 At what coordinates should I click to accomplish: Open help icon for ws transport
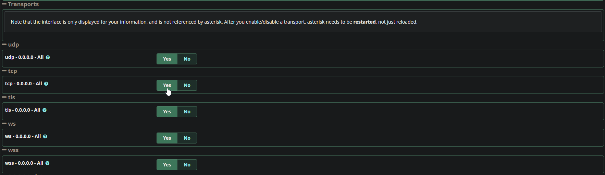coord(45,137)
